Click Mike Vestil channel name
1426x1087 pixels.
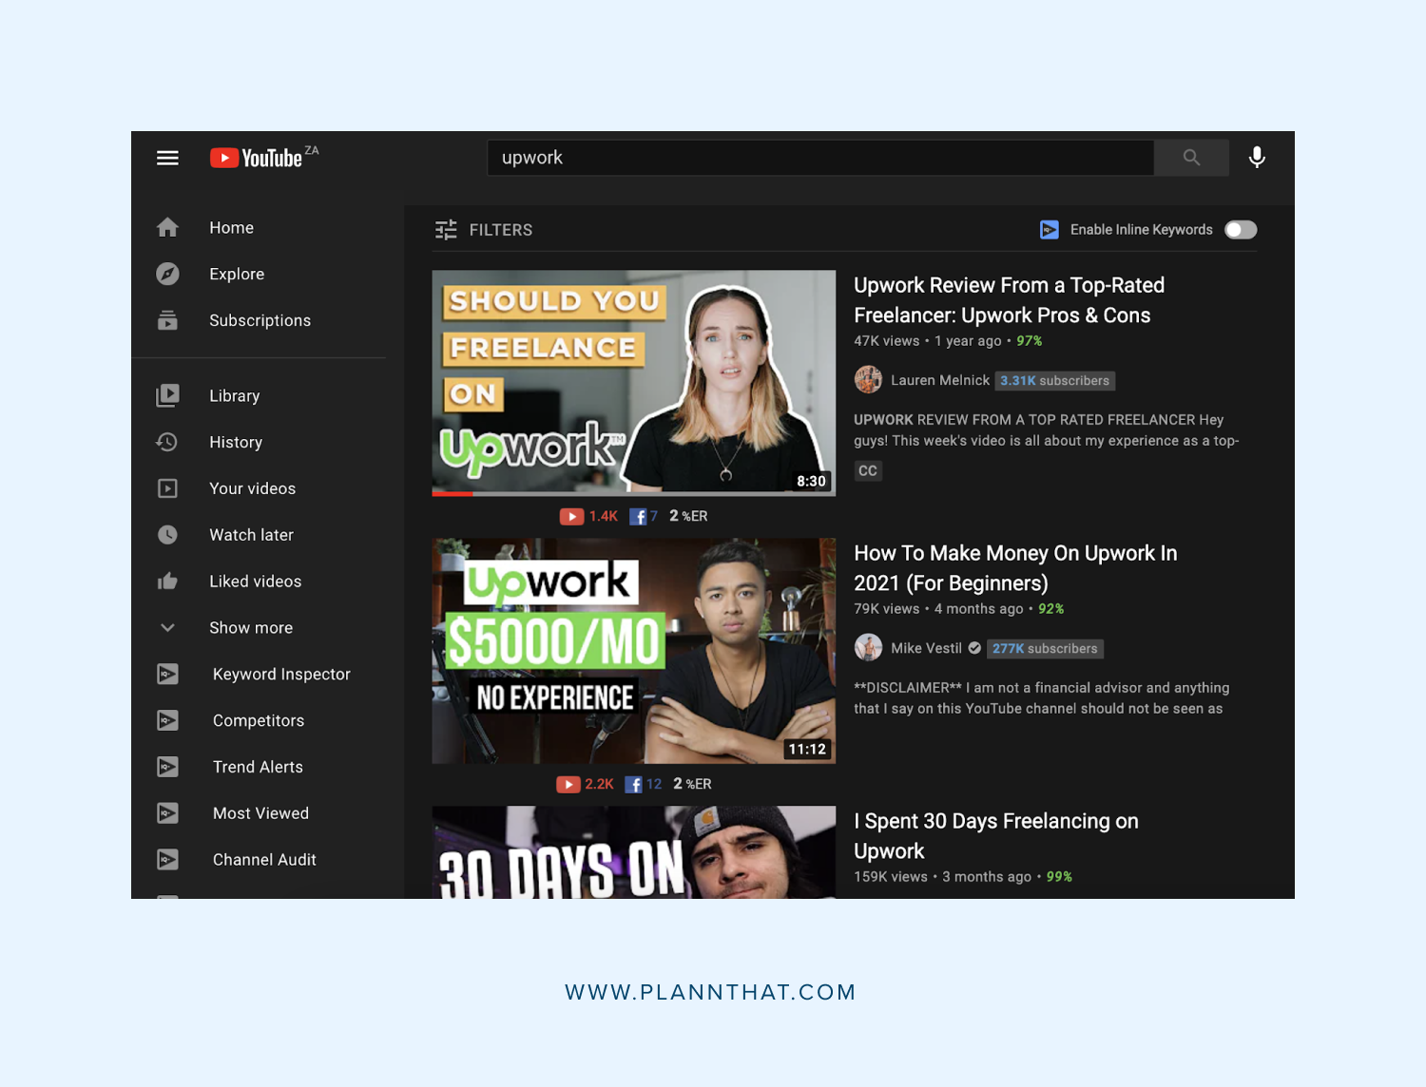[926, 648]
